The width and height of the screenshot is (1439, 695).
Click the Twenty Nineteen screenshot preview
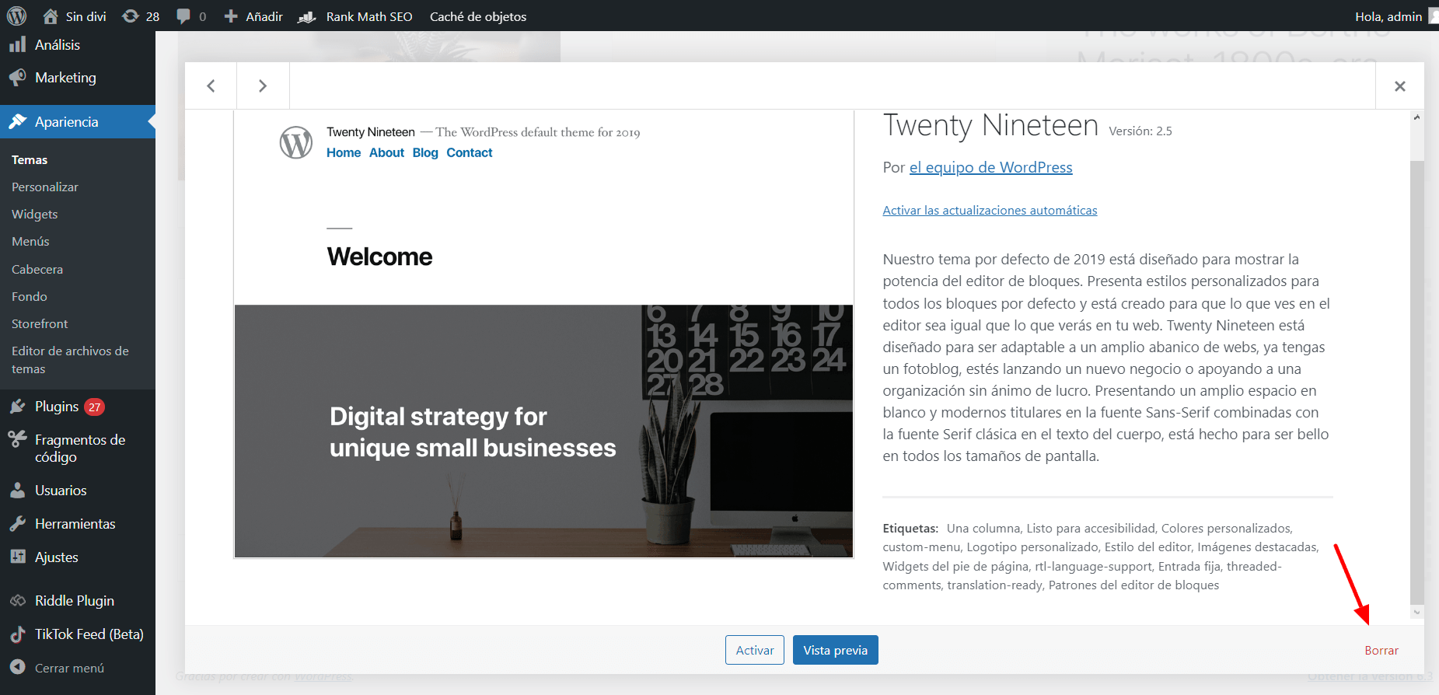click(x=543, y=334)
